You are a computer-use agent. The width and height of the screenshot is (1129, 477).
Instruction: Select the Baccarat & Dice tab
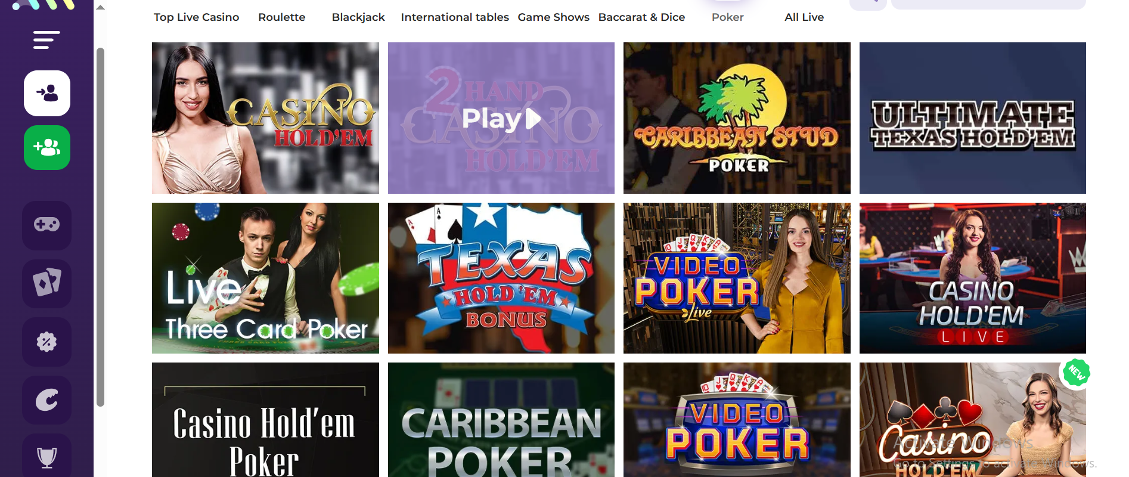[641, 17]
